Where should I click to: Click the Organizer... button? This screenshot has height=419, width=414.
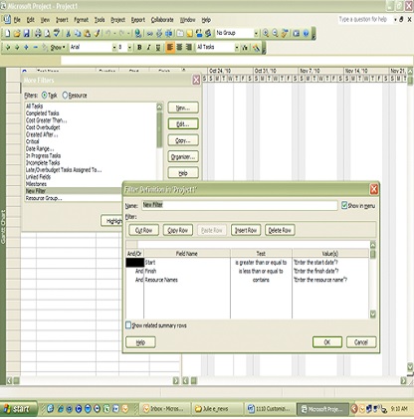183,156
